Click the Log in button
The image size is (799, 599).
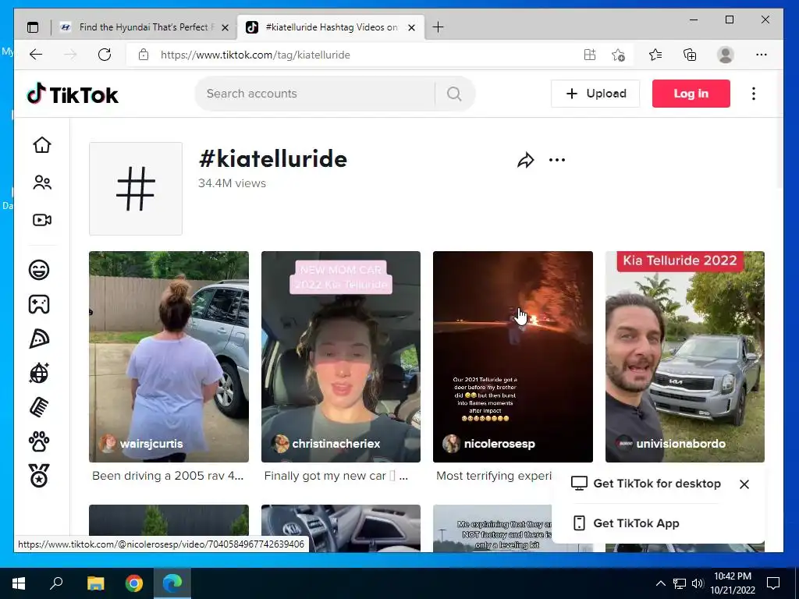(691, 94)
